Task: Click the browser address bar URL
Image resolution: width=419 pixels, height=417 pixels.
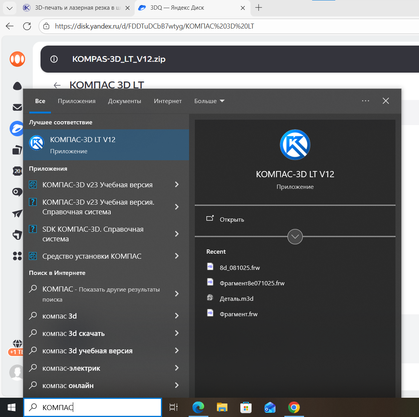Action: pyautogui.click(x=154, y=26)
